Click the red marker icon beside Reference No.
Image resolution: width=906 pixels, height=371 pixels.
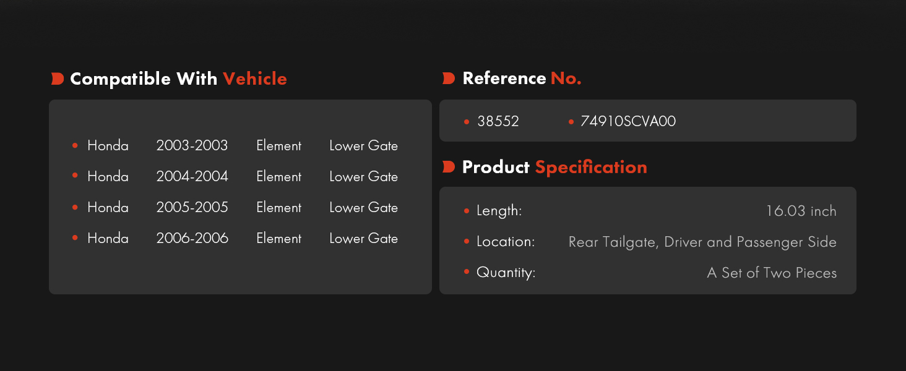(x=449, y=79)
